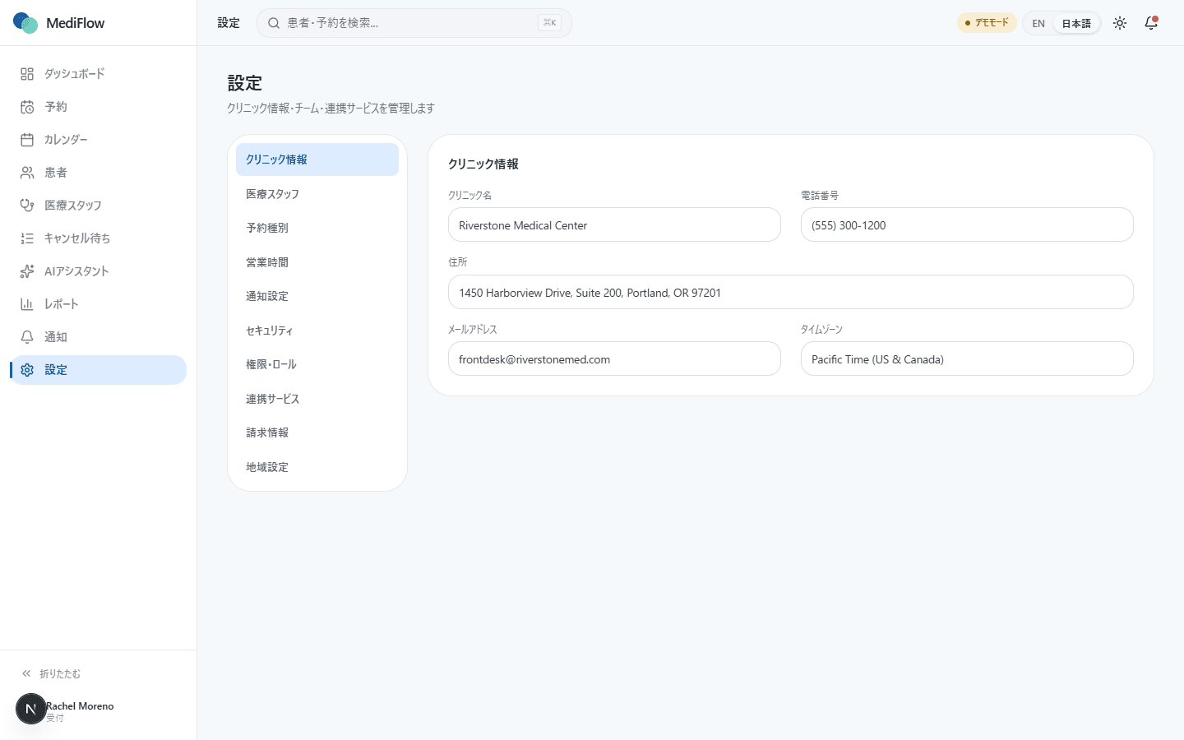Click the MediFlow brand name

pos(76,23)
